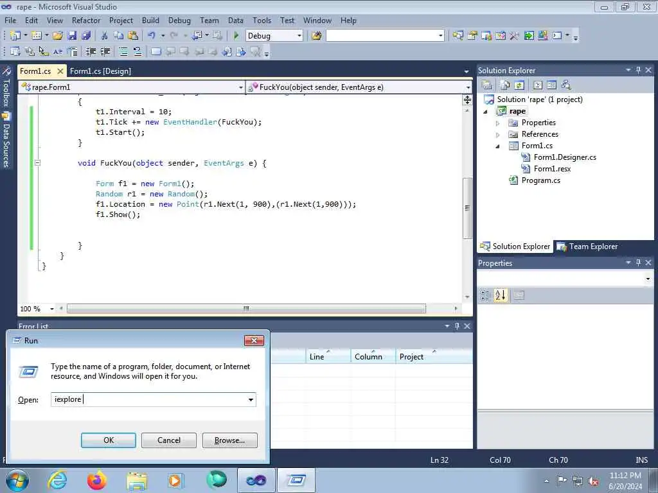Open the Toolbox window from main toolbar
658x493 pixels.
point(514,36)
